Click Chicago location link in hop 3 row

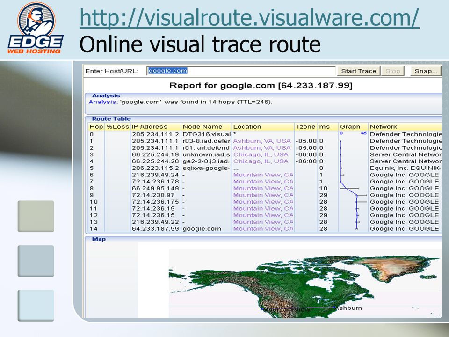[x=261, y=154]
